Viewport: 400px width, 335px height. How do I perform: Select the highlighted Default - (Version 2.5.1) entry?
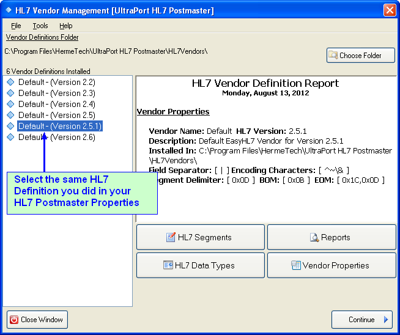pyautogui.click(x=59, y=126)
